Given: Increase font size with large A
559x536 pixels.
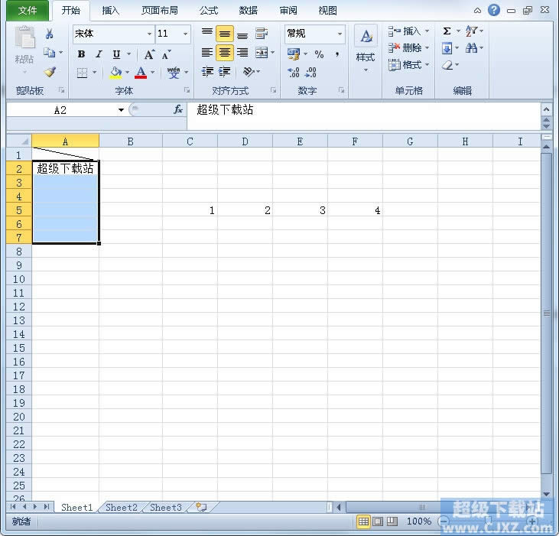Looking at the screenshot, I should [149, 54].
